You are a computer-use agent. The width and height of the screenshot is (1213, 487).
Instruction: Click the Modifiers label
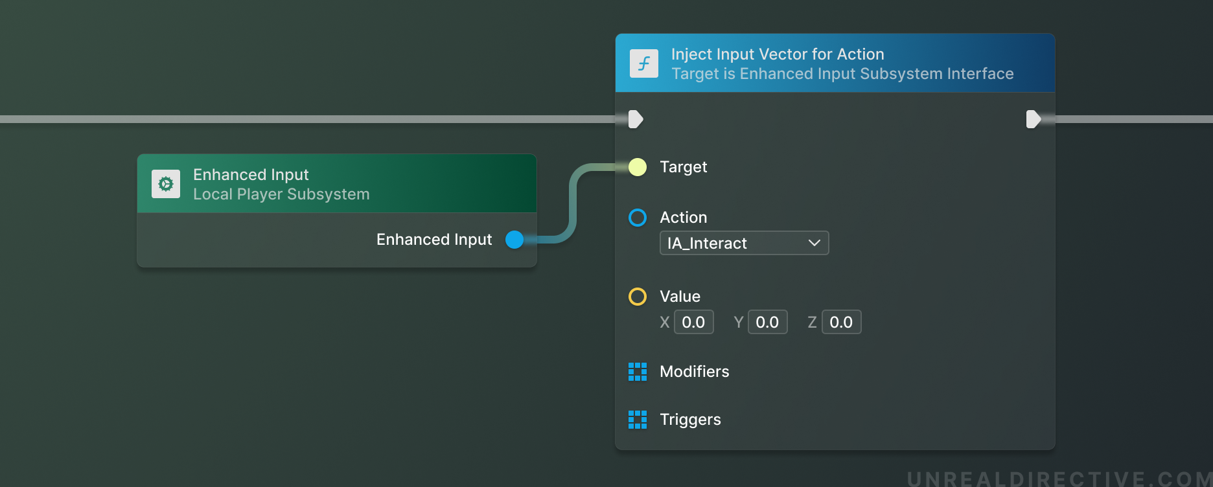[694, 372]
